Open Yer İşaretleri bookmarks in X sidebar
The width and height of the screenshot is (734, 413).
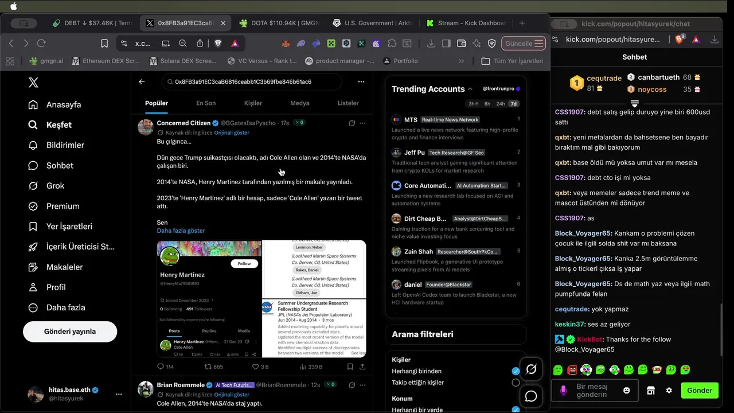tap(33, 227)
